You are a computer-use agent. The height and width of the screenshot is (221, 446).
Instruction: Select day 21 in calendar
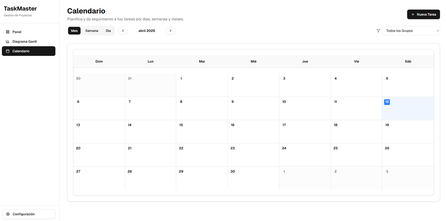pos(151,155)
